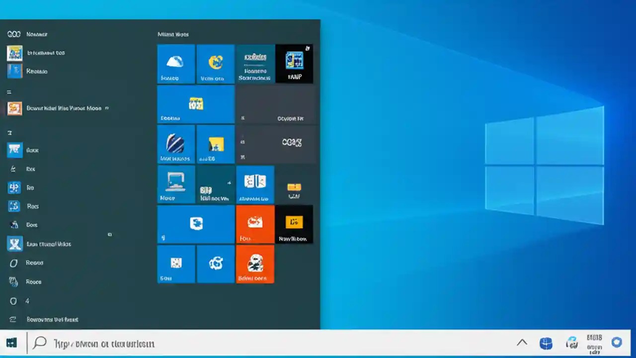Expand hidden icons with the tray chevron
636x358 pixels.
click(x=522, y=343)
